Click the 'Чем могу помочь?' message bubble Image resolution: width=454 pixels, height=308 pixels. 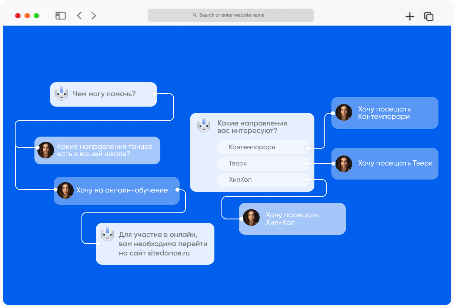pos(103,94)
